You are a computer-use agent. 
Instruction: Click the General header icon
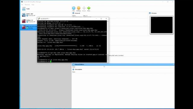pyautogui.click(x=73, y=13)
